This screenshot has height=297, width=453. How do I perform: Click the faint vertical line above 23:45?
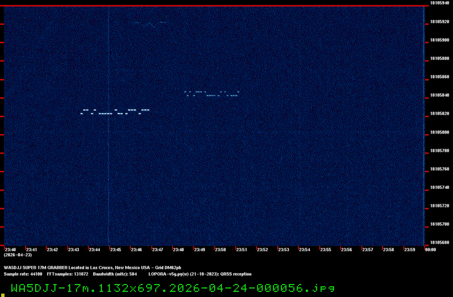pyautogui.click(x=108, y=126)
